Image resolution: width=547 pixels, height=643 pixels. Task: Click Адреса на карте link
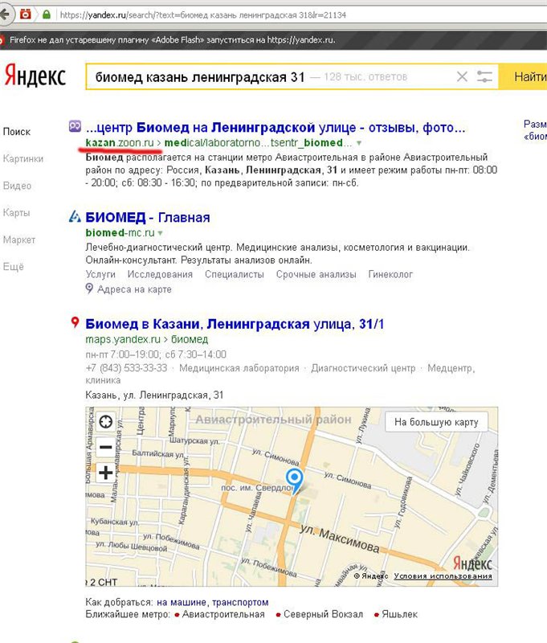(134, 289)
